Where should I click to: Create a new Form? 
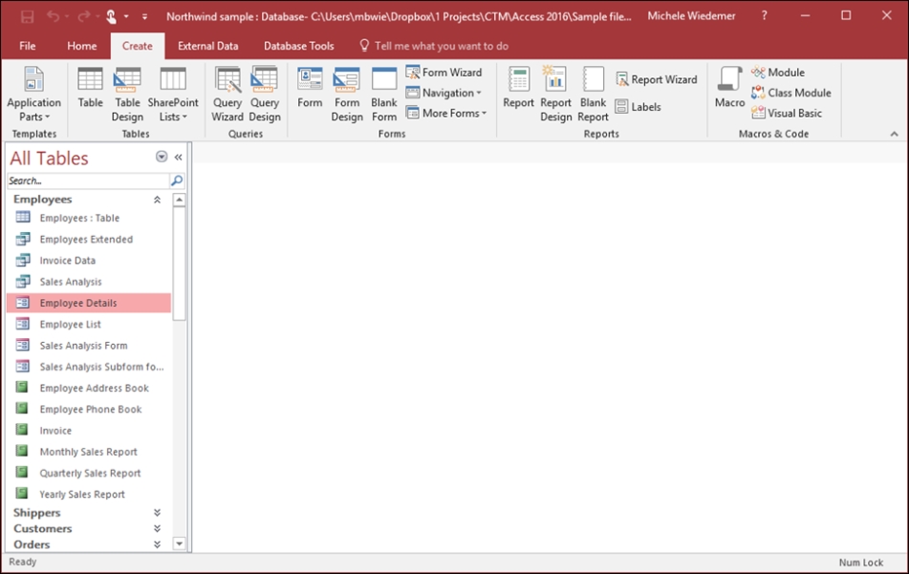tap(310, 88)
